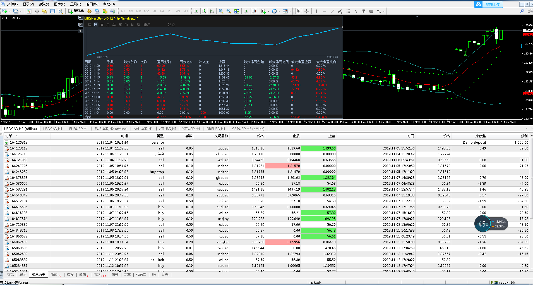This screenshot has height=285, width=533.
Task: Expand the Templates dropdown arrow
Action: 290,11
